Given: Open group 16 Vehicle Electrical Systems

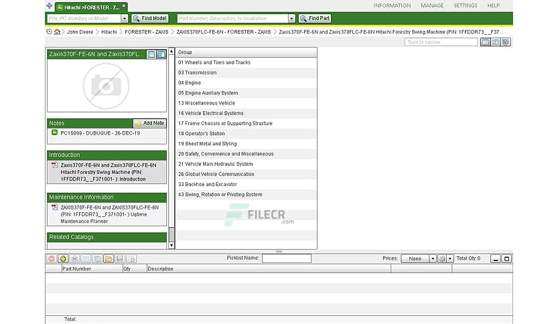Looking at the screenshot, I should click(246, 113).
